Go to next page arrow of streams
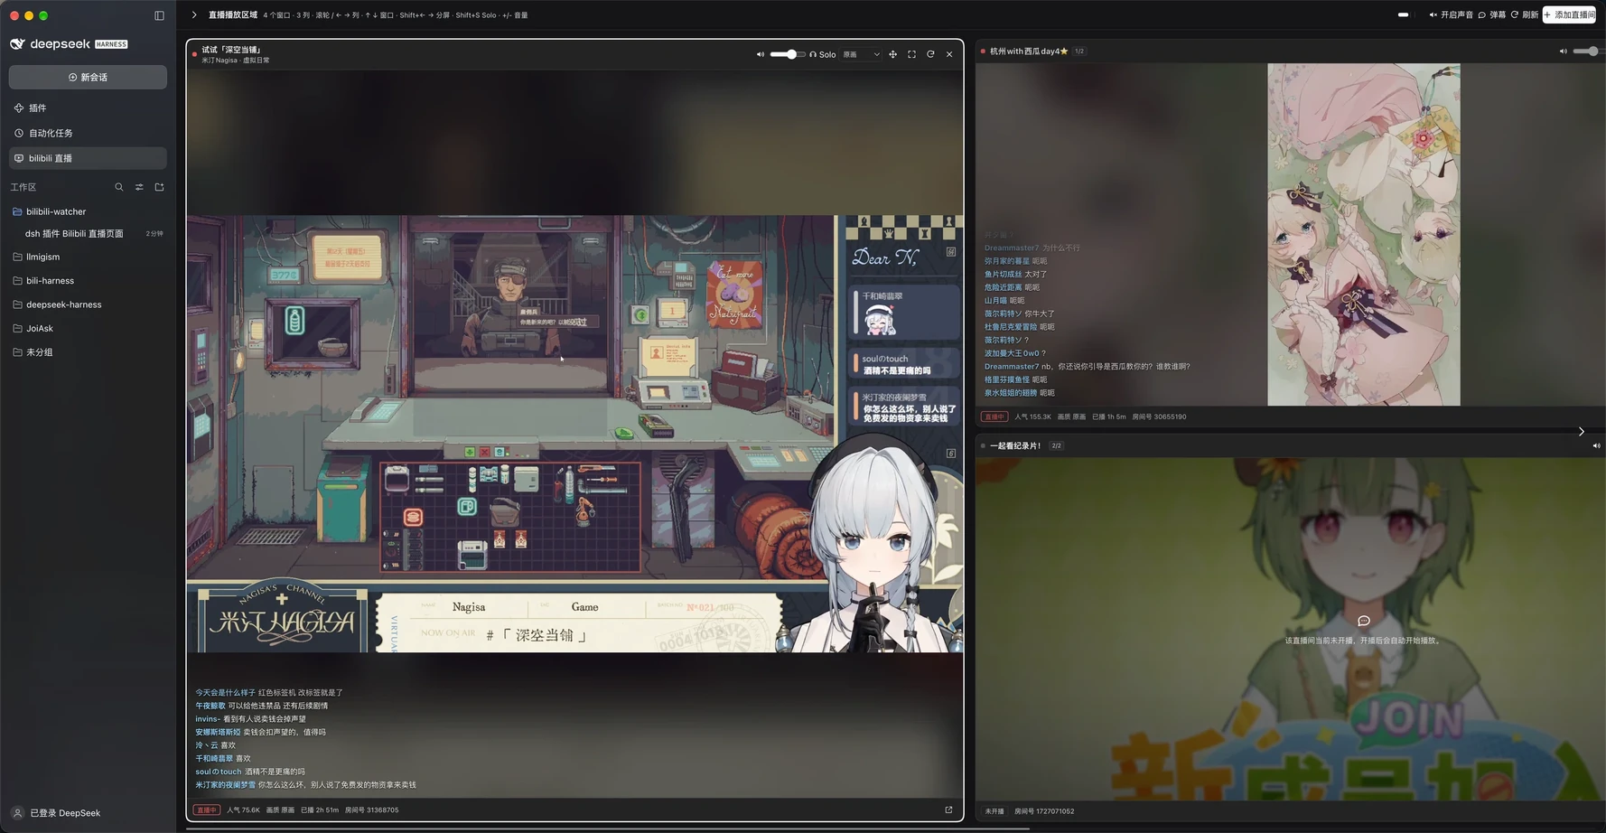Viewport: 1606px width, 833px height. point(1582,432)
